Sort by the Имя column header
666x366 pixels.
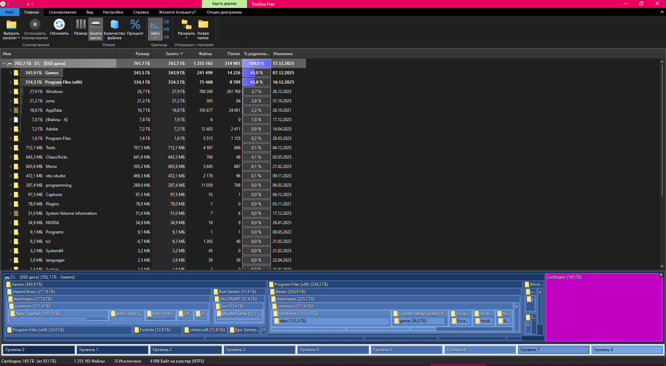point(58,54)
